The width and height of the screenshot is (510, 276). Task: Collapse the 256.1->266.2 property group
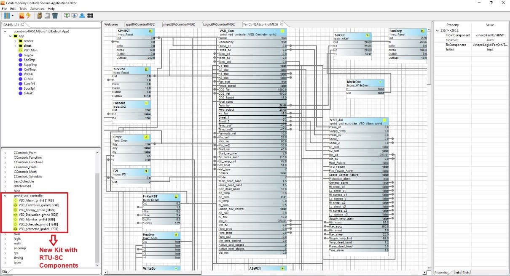tap(437, 31)
